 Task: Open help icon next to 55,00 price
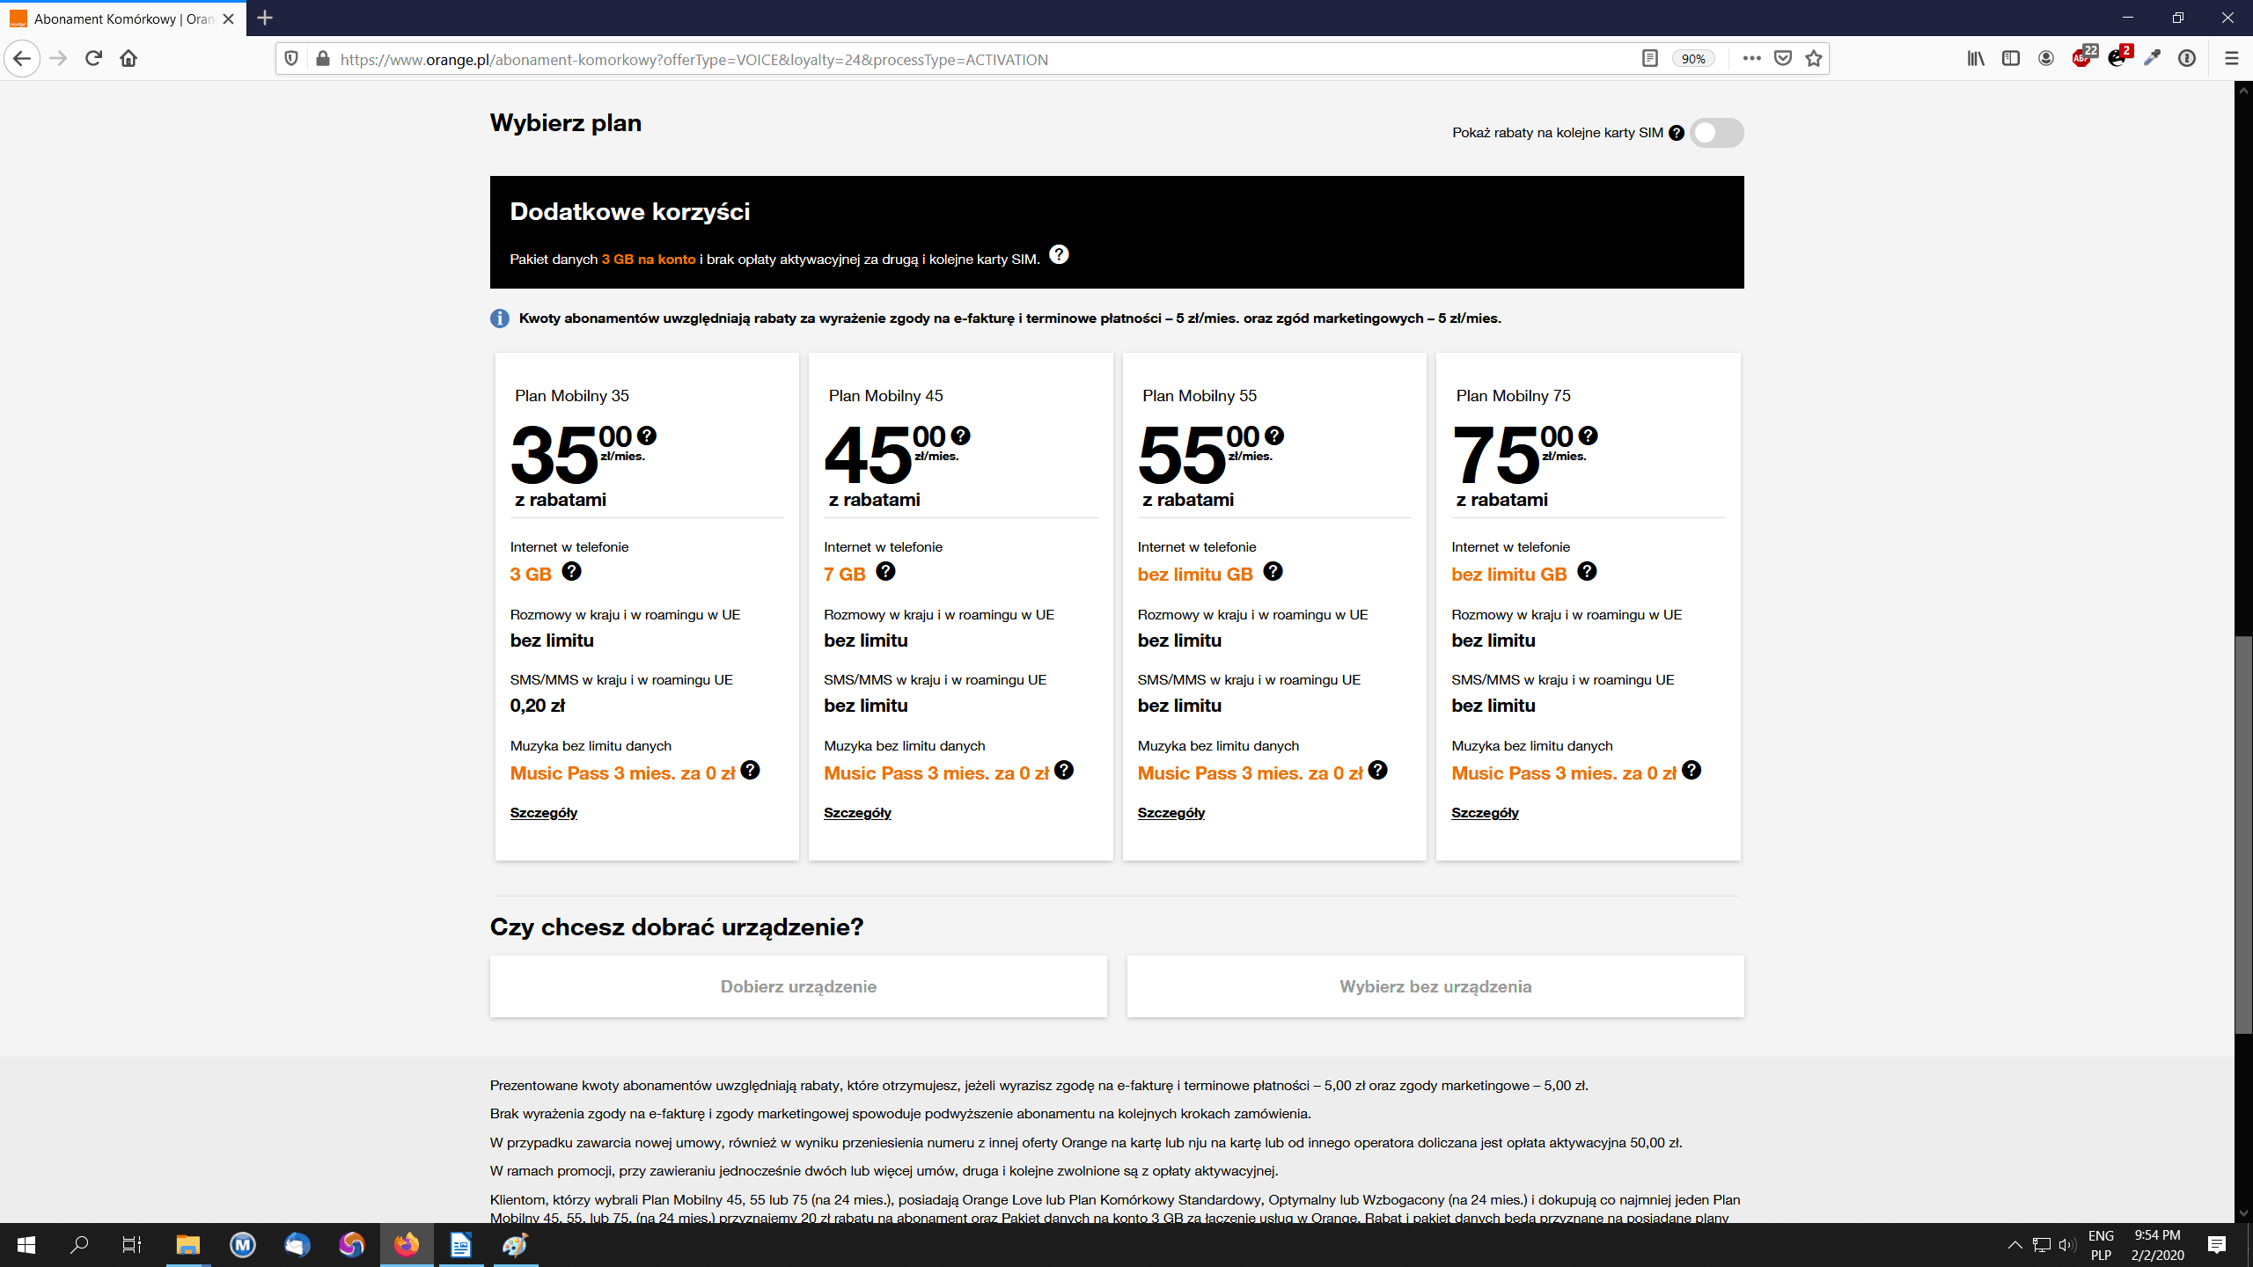pyautogui.click(x=1274, y=435)
